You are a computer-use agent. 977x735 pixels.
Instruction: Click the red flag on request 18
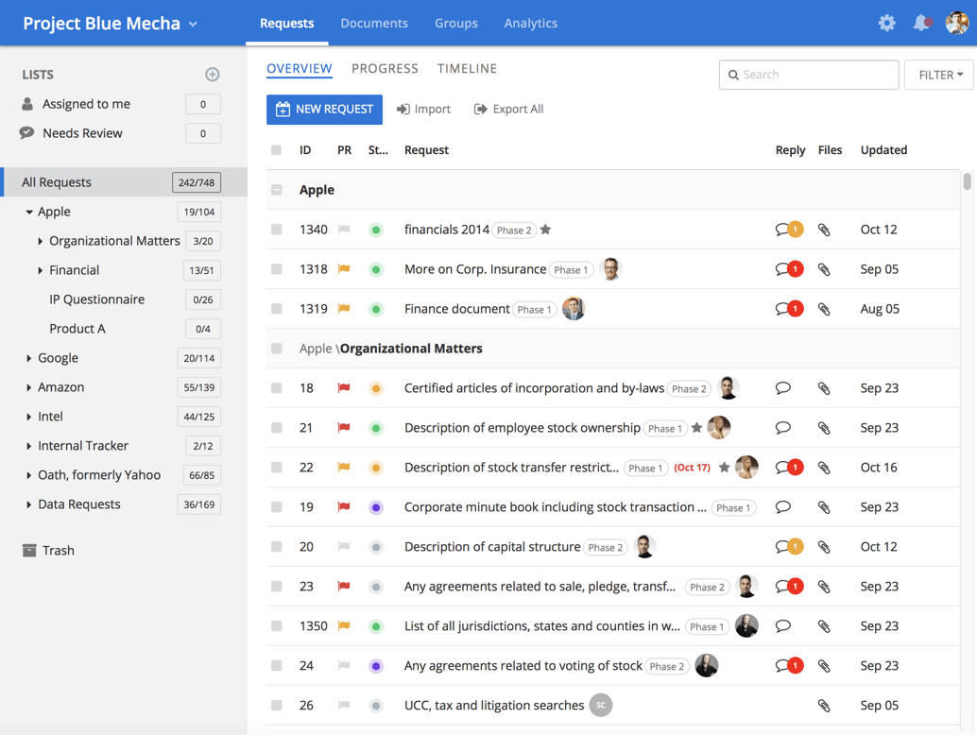click(x=343, y=387)
